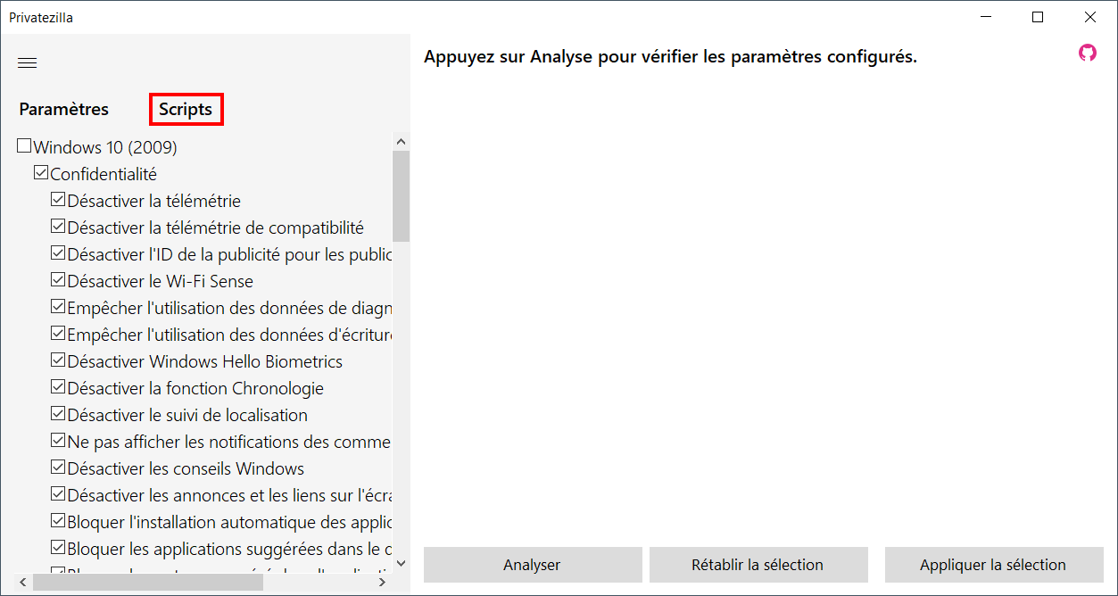Uncheck Désactiver la télémétrie checkbox
Viewport: 1118px width, 596px height.
pos(58,199)
